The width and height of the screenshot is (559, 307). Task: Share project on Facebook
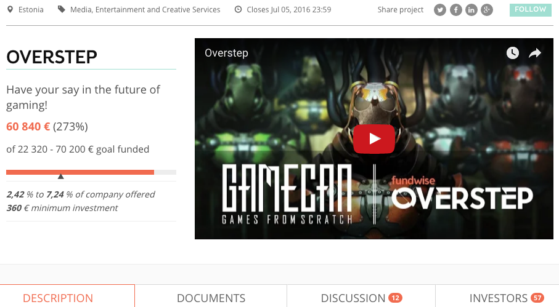click(x=455, y=10)
